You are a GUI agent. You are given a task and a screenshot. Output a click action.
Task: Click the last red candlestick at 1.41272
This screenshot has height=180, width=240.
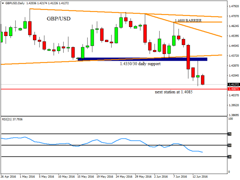click(x=202, y=80)
